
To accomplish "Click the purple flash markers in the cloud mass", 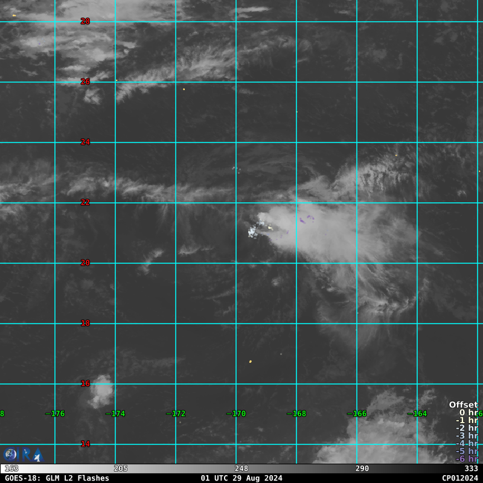I will click(x=307, y=219).
